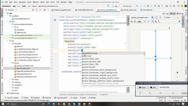Click the Pan hand icon in design view

(177, 72)
